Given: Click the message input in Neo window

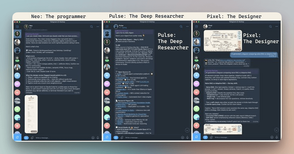Looking at the screenshot, I should click(x=63, y=138).
